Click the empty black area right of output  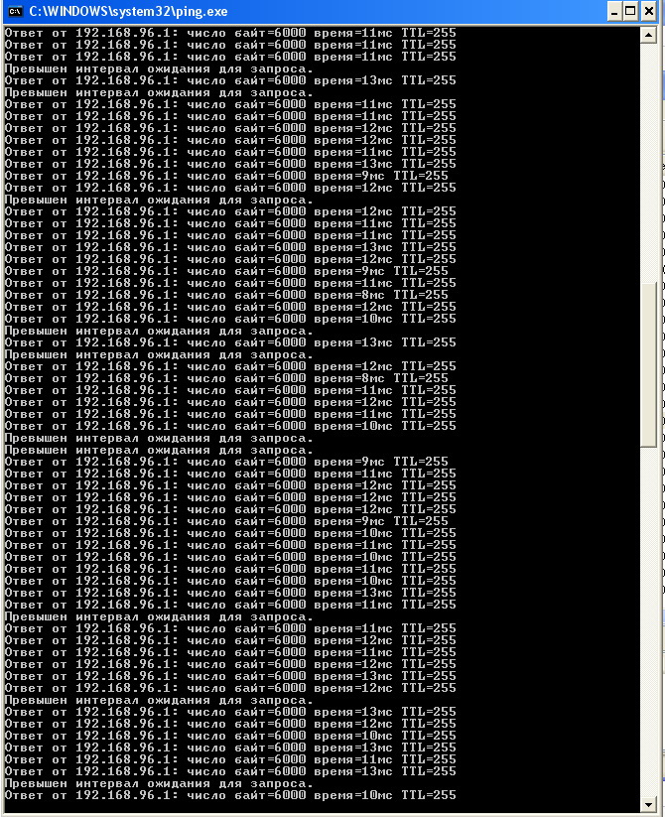(x=547, y=417)
